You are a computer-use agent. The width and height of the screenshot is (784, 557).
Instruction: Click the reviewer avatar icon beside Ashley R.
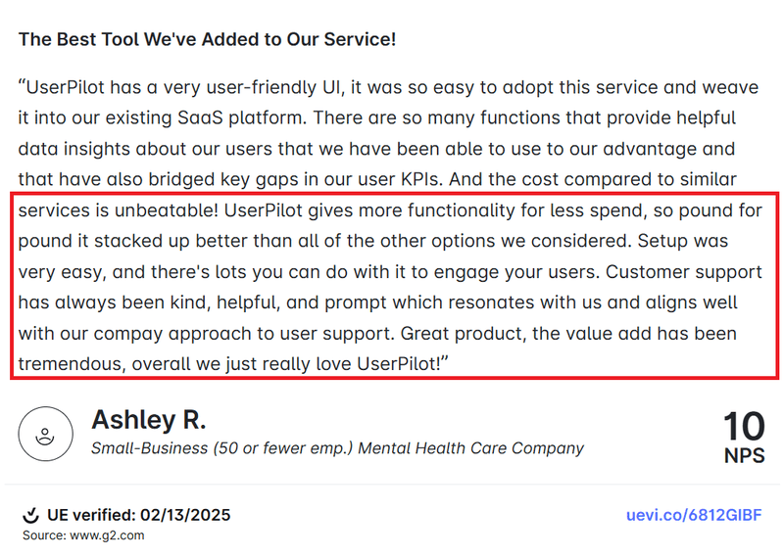[45, 434]
